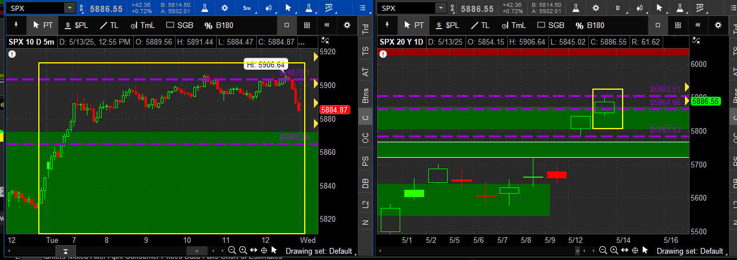Switch to the DB sidebar tab

click(x=365, y=183)
